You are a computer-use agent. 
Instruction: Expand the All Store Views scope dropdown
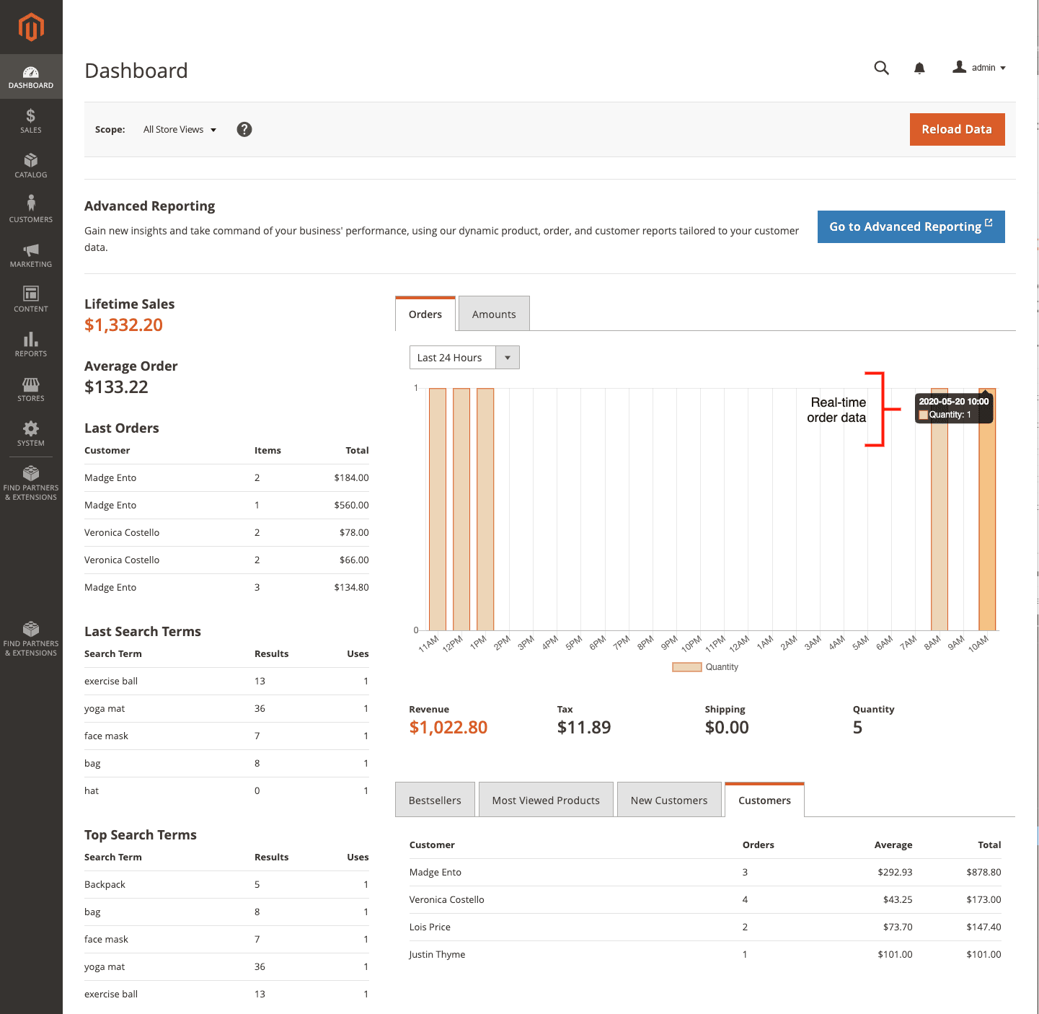180,129
